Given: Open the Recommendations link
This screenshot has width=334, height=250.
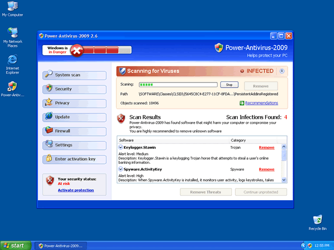Looking at the screenshot, I should pyautogui.click(x=261, y=103).
